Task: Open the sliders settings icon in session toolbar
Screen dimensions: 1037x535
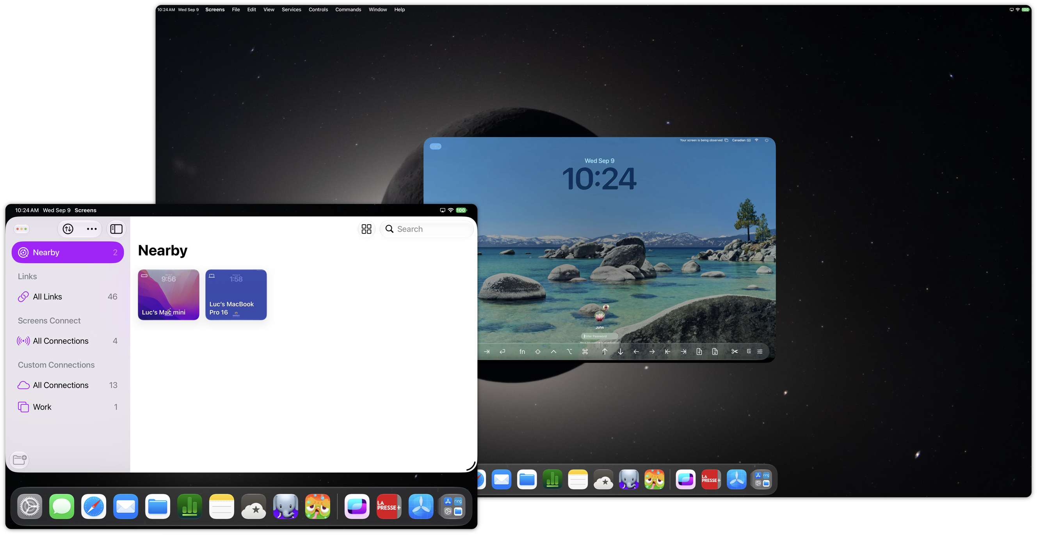Action: (760, 352)
